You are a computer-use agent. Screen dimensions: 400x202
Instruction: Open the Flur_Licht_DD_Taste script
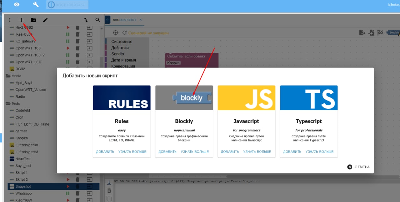pos(32,124)
